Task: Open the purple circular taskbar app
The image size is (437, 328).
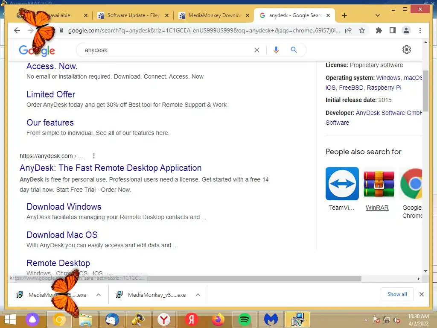Action: pos(32,319)
